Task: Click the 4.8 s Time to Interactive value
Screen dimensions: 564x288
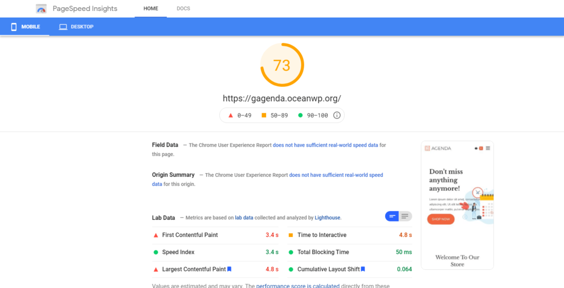Action: point(405,235)
